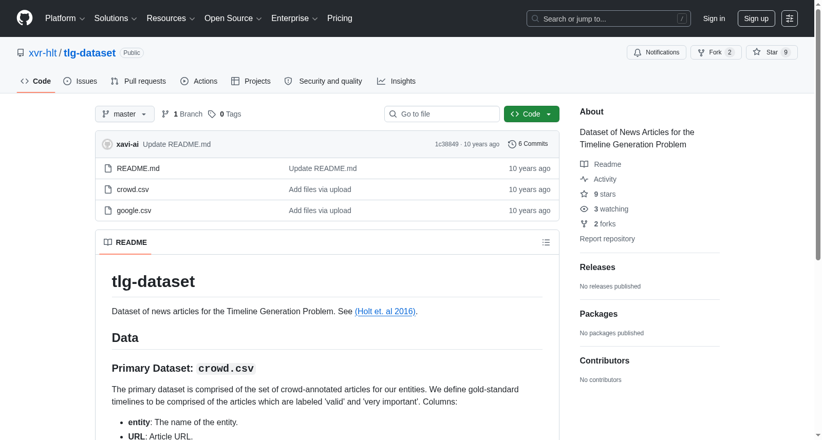Click the Activity pulse icon
This screenshot has width=822, height=440.
[584, 179]
